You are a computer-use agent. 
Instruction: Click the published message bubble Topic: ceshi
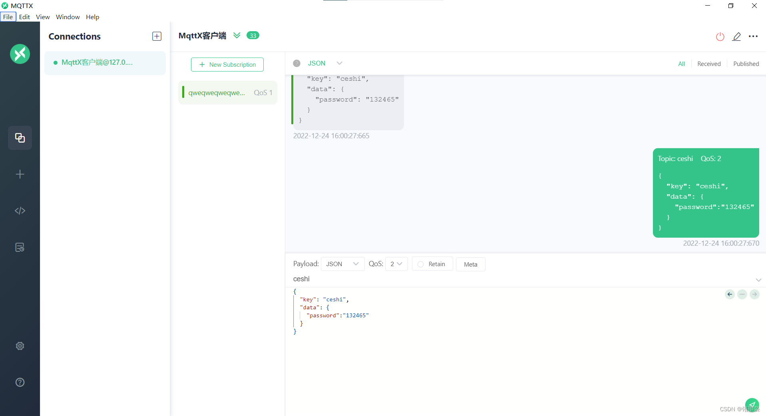click(x=706, y=193)
